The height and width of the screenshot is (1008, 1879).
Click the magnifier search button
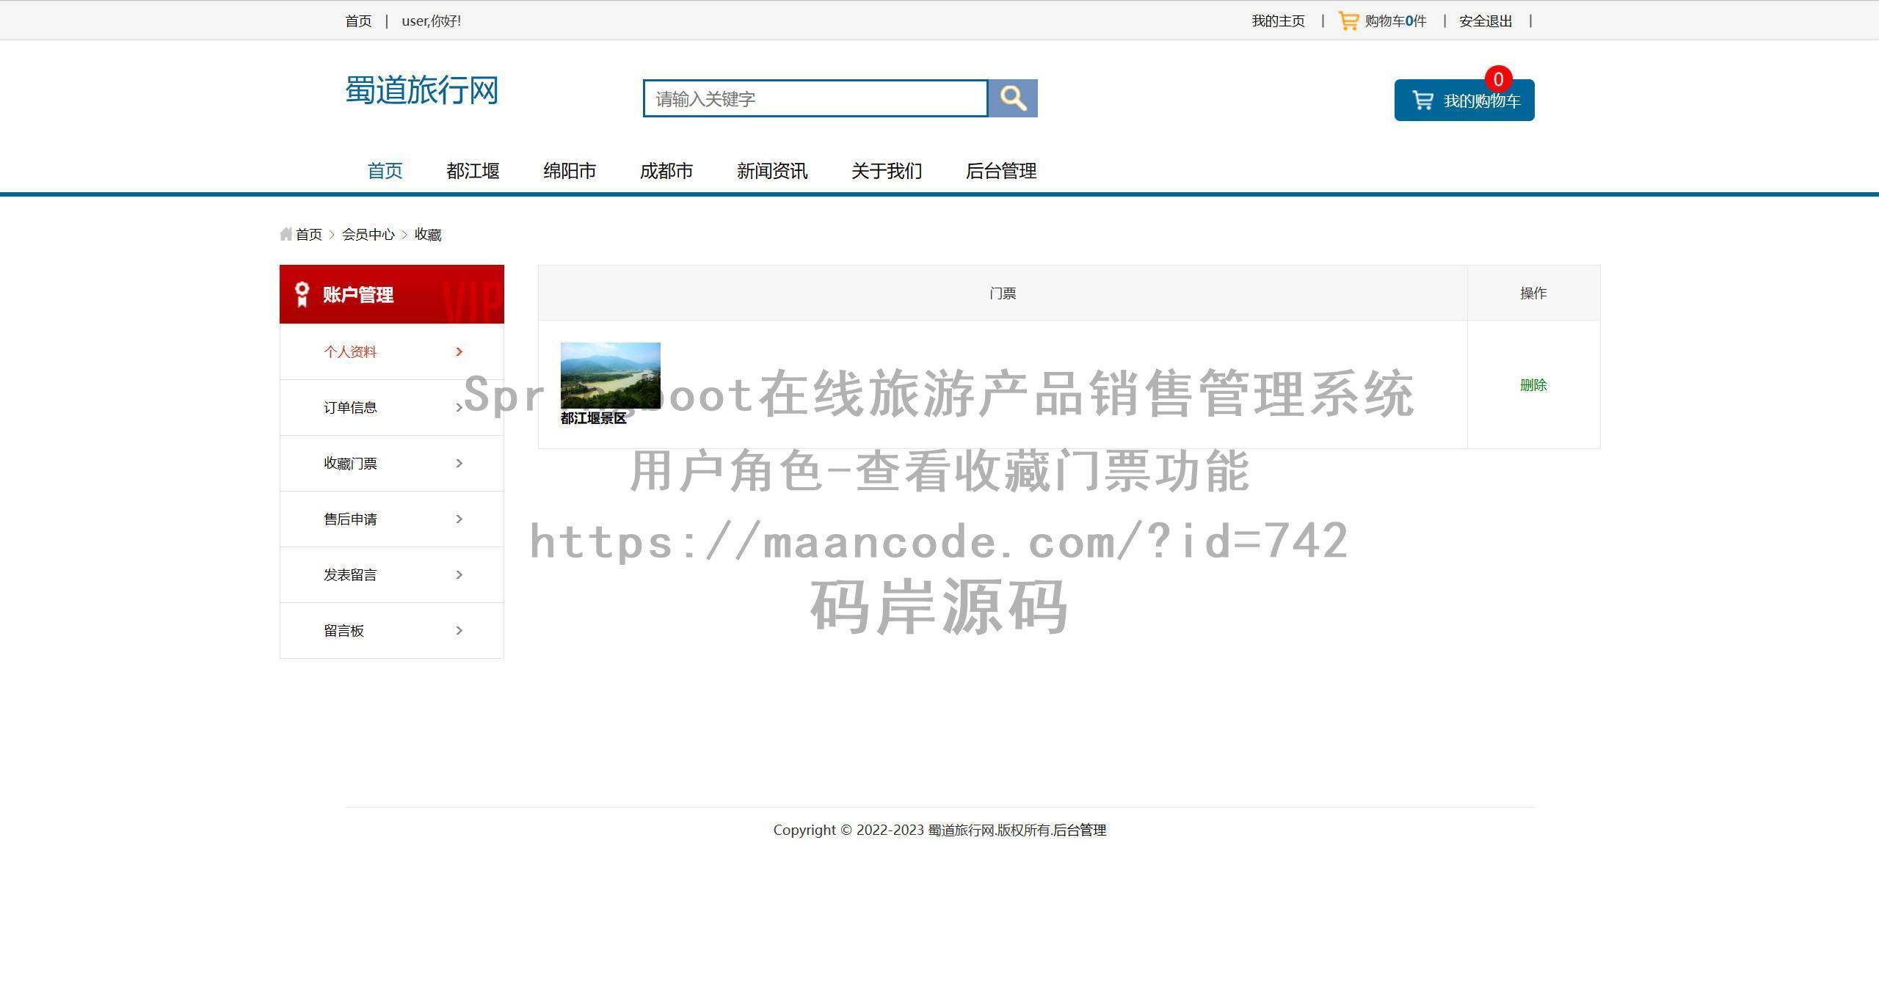tap(1013, 98)
